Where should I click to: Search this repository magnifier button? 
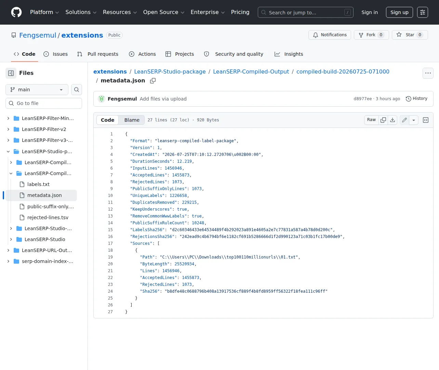[77, 90]
